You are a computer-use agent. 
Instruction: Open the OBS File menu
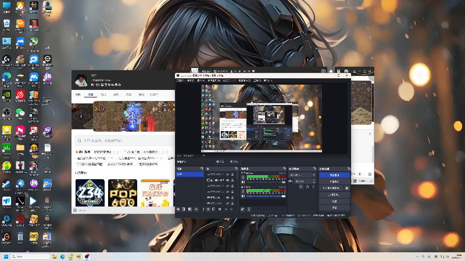point(180,81)
